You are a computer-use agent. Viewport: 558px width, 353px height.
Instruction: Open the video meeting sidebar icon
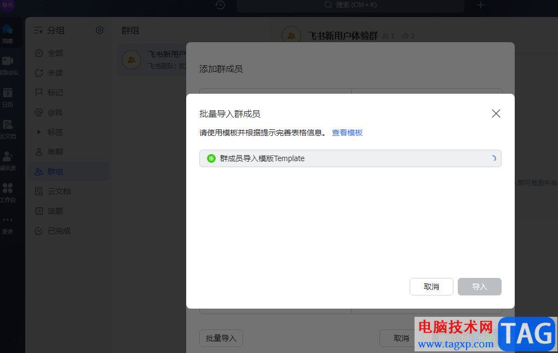pos(8,66)
